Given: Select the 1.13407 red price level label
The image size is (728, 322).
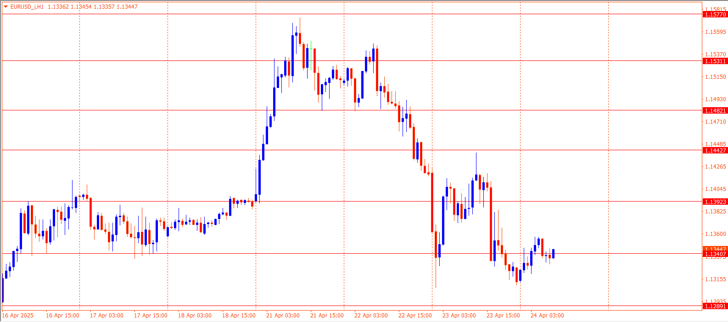Looking at the screenshot, I should 715,254.
